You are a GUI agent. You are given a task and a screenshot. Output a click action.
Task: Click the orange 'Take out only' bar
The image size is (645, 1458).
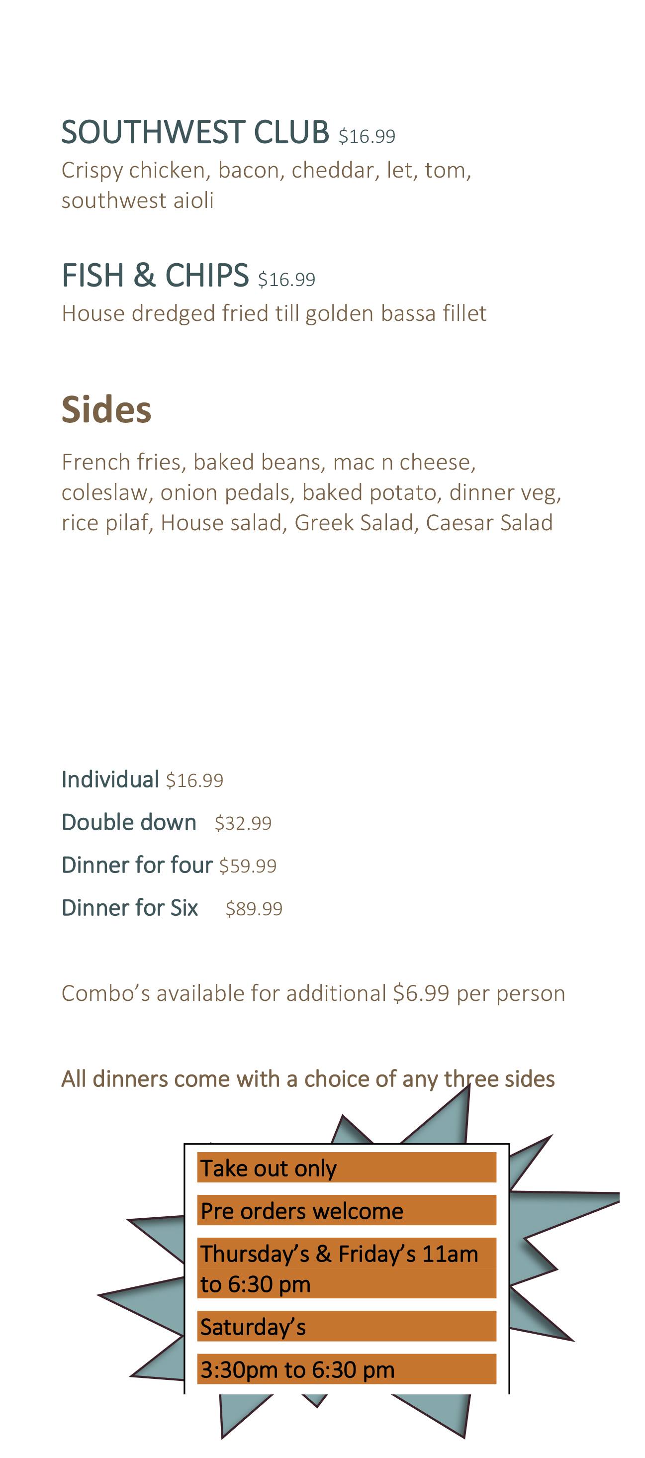(346, 1168)
